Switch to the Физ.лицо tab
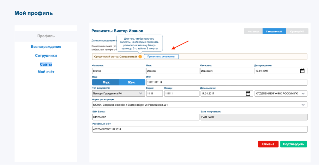This screenshot has height=165, width=319. [253, 31]
